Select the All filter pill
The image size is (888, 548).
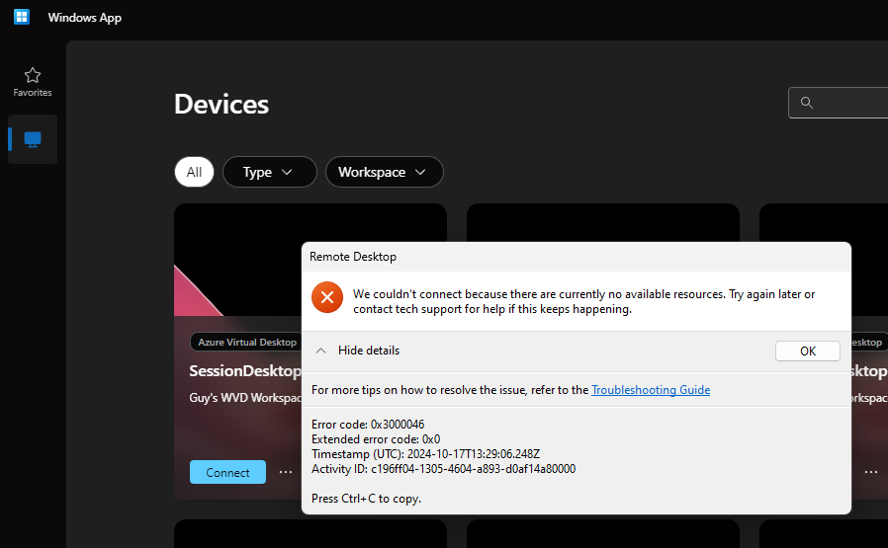pos(194,172)
